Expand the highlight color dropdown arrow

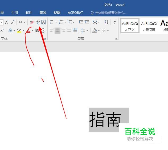pos(23,31)
